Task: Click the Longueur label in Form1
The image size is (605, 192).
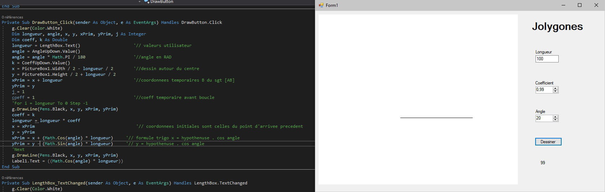Action: coord(544,52)
